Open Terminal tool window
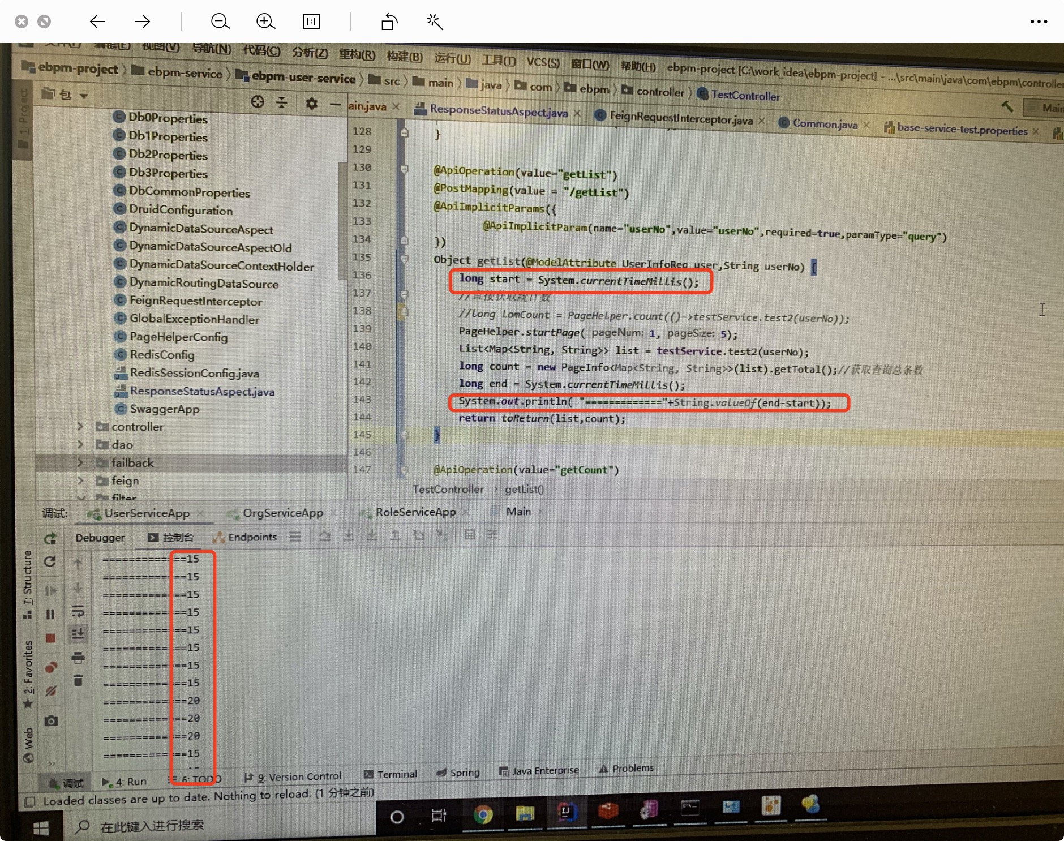 391,774
